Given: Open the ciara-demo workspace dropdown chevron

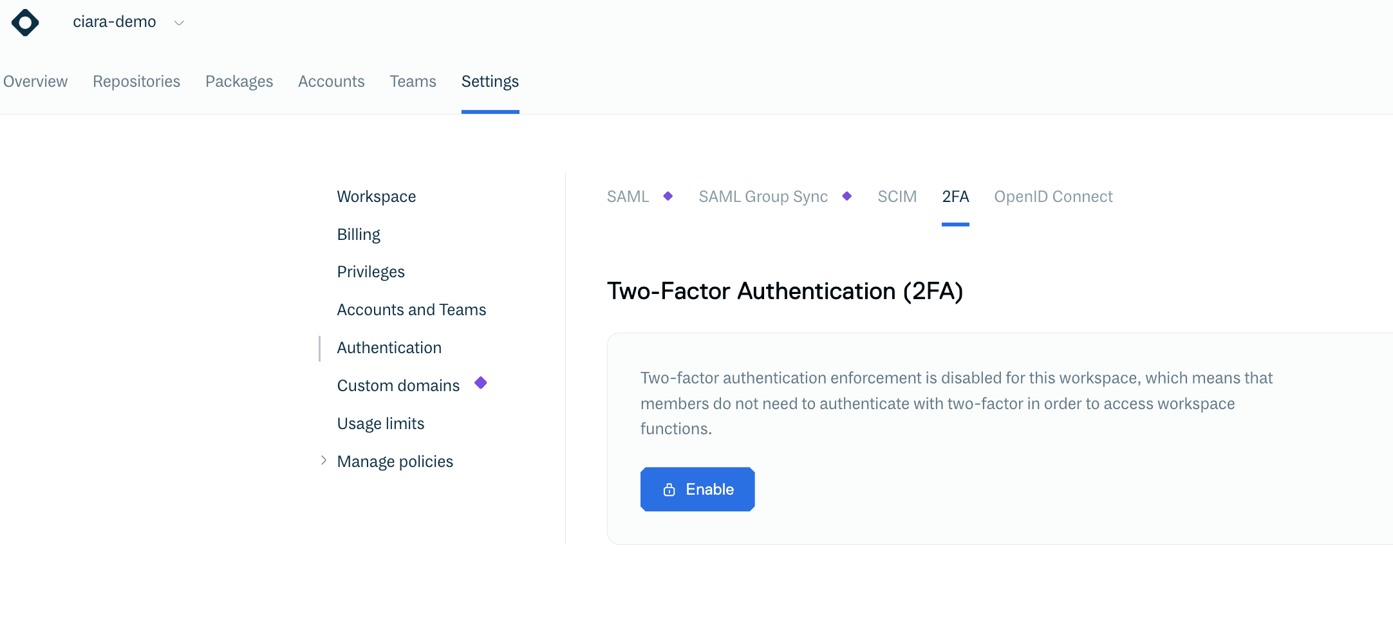Looking at the screenshot, I should [x=180, y=23].
